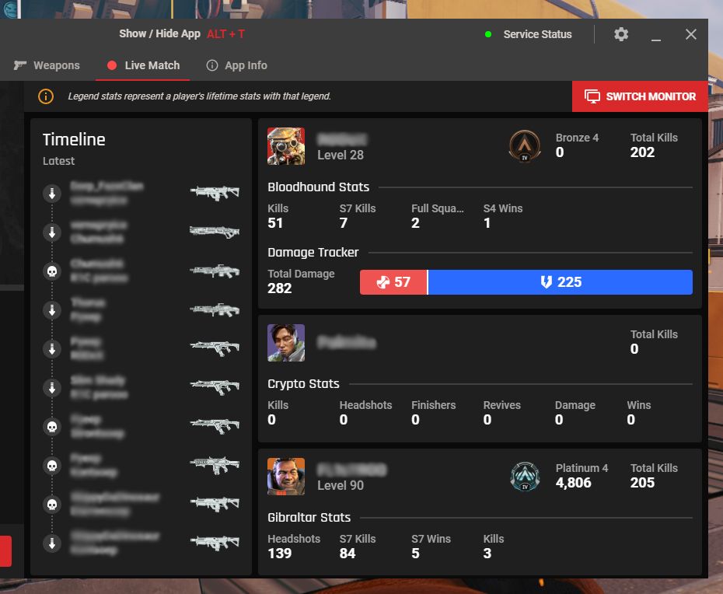Open the App Info tab
723x594 pixels.
pyautogui.click(x=237, y=65)
